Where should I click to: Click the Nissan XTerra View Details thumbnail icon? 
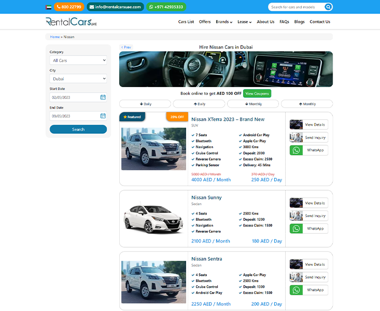(296, 124)
